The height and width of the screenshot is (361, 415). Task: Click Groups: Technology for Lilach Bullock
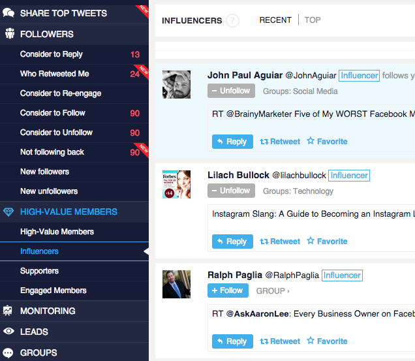coord(298,191)
